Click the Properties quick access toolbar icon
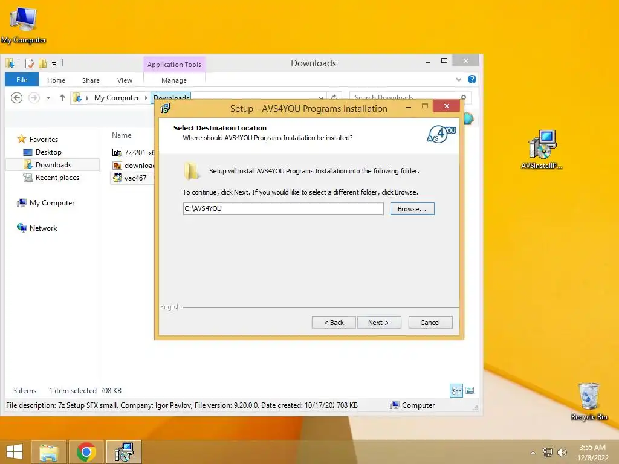 pos(30,63)
